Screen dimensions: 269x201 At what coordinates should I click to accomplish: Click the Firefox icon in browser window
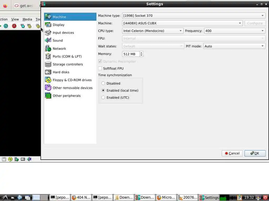click(x=5, y=6)
